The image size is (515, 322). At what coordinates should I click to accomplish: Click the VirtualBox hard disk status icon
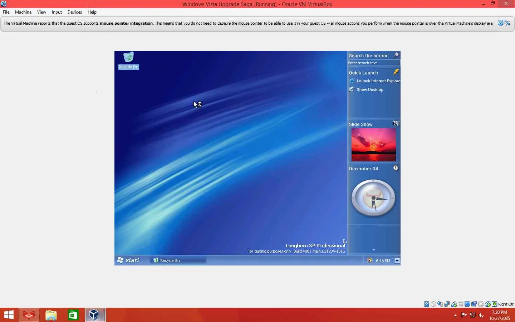click(427, 304)
